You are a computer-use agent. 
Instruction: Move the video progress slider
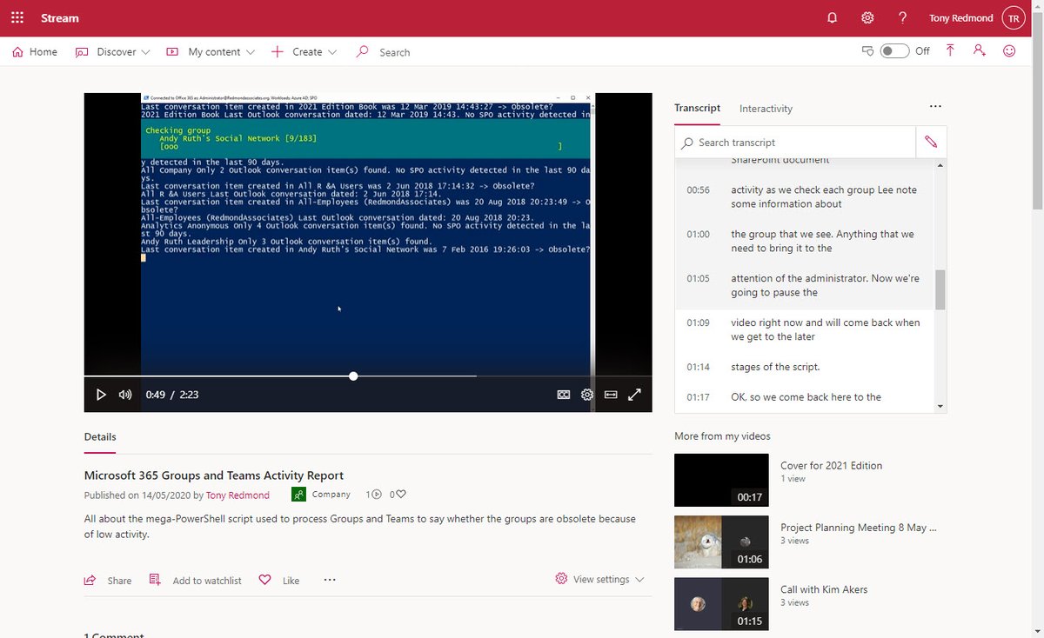tap(352, 375)
